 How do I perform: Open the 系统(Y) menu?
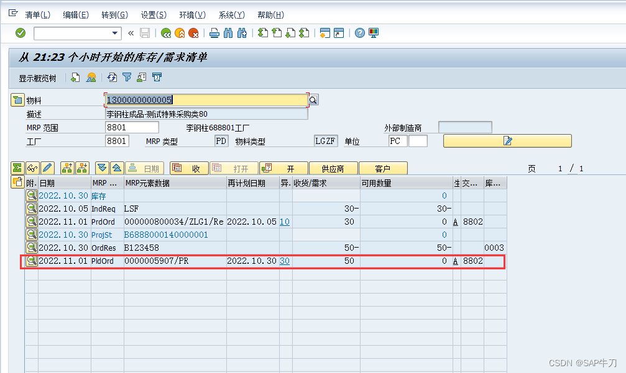coord(231,15)
